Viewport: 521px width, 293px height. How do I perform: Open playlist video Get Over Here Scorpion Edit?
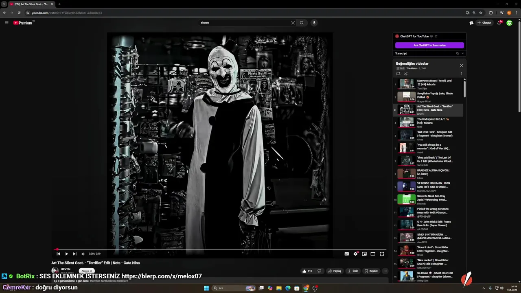pyautogui.click(x=428, y=136)
